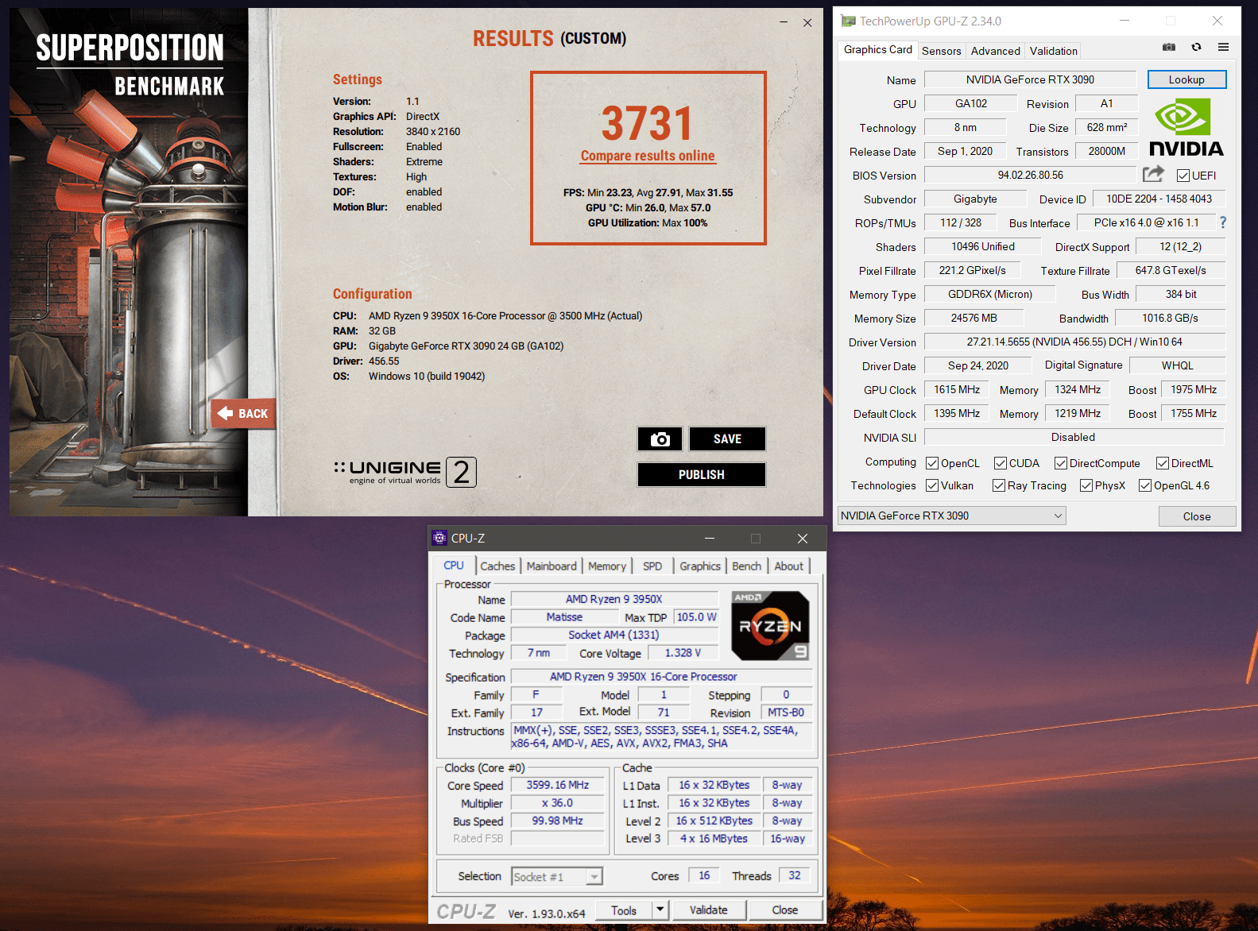The height and width of the screenshot is (931, 1258).
Task: Click the 3731 benchmark score
Action: click(647, 123)
